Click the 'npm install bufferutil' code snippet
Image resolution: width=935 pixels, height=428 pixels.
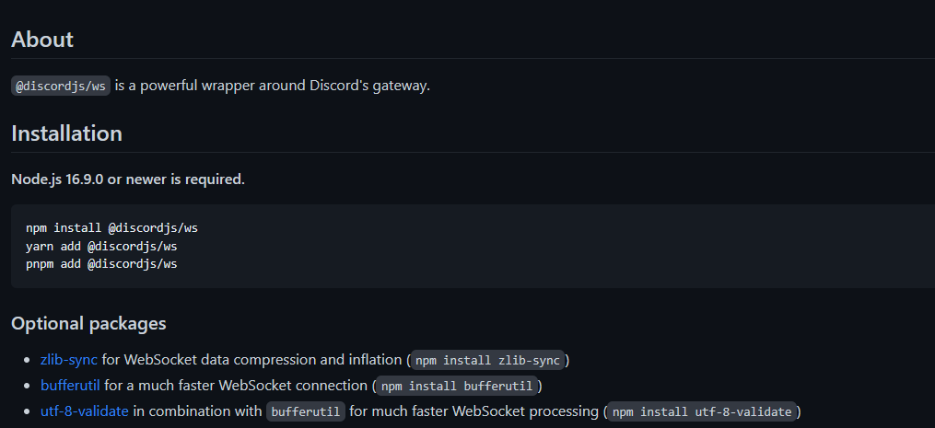[x=457, y=386]
